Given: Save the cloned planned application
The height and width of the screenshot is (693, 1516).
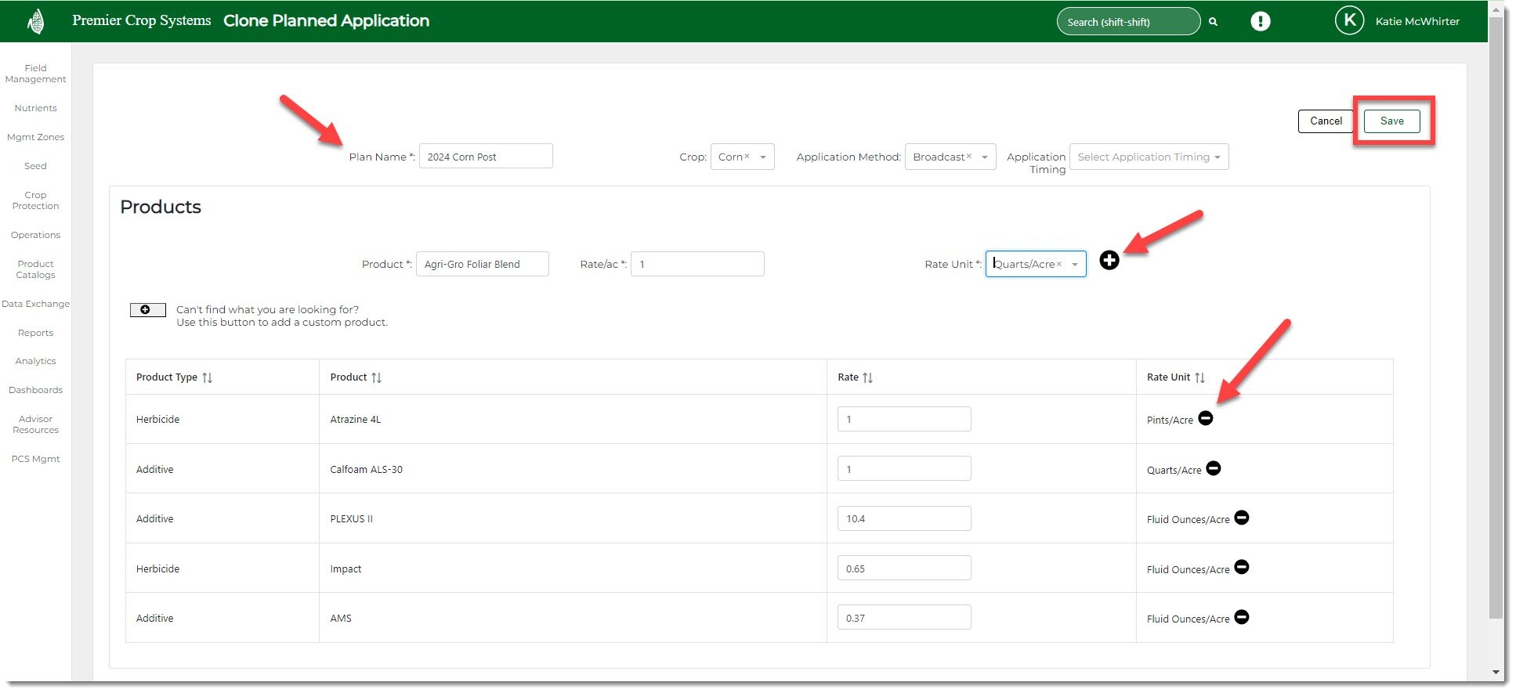Looking at the screenshot, I should click(x=1391, y=121).
